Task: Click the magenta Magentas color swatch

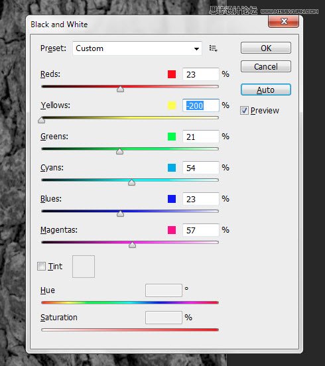Action: 172,230
